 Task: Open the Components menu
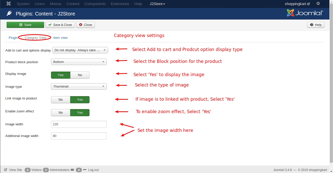(95, 4)
